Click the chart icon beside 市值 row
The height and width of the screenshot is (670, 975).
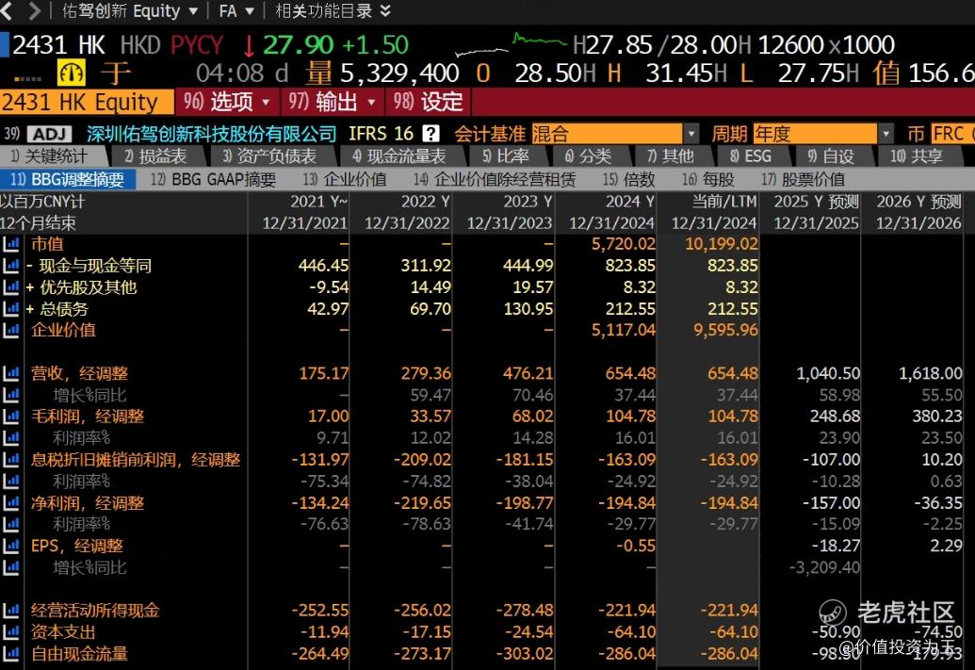point(10,244)
